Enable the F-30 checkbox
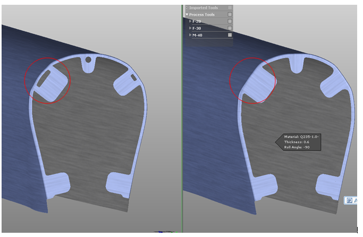Screen dimensions: 363x237 pyautogui.click(x=230, y=28)
